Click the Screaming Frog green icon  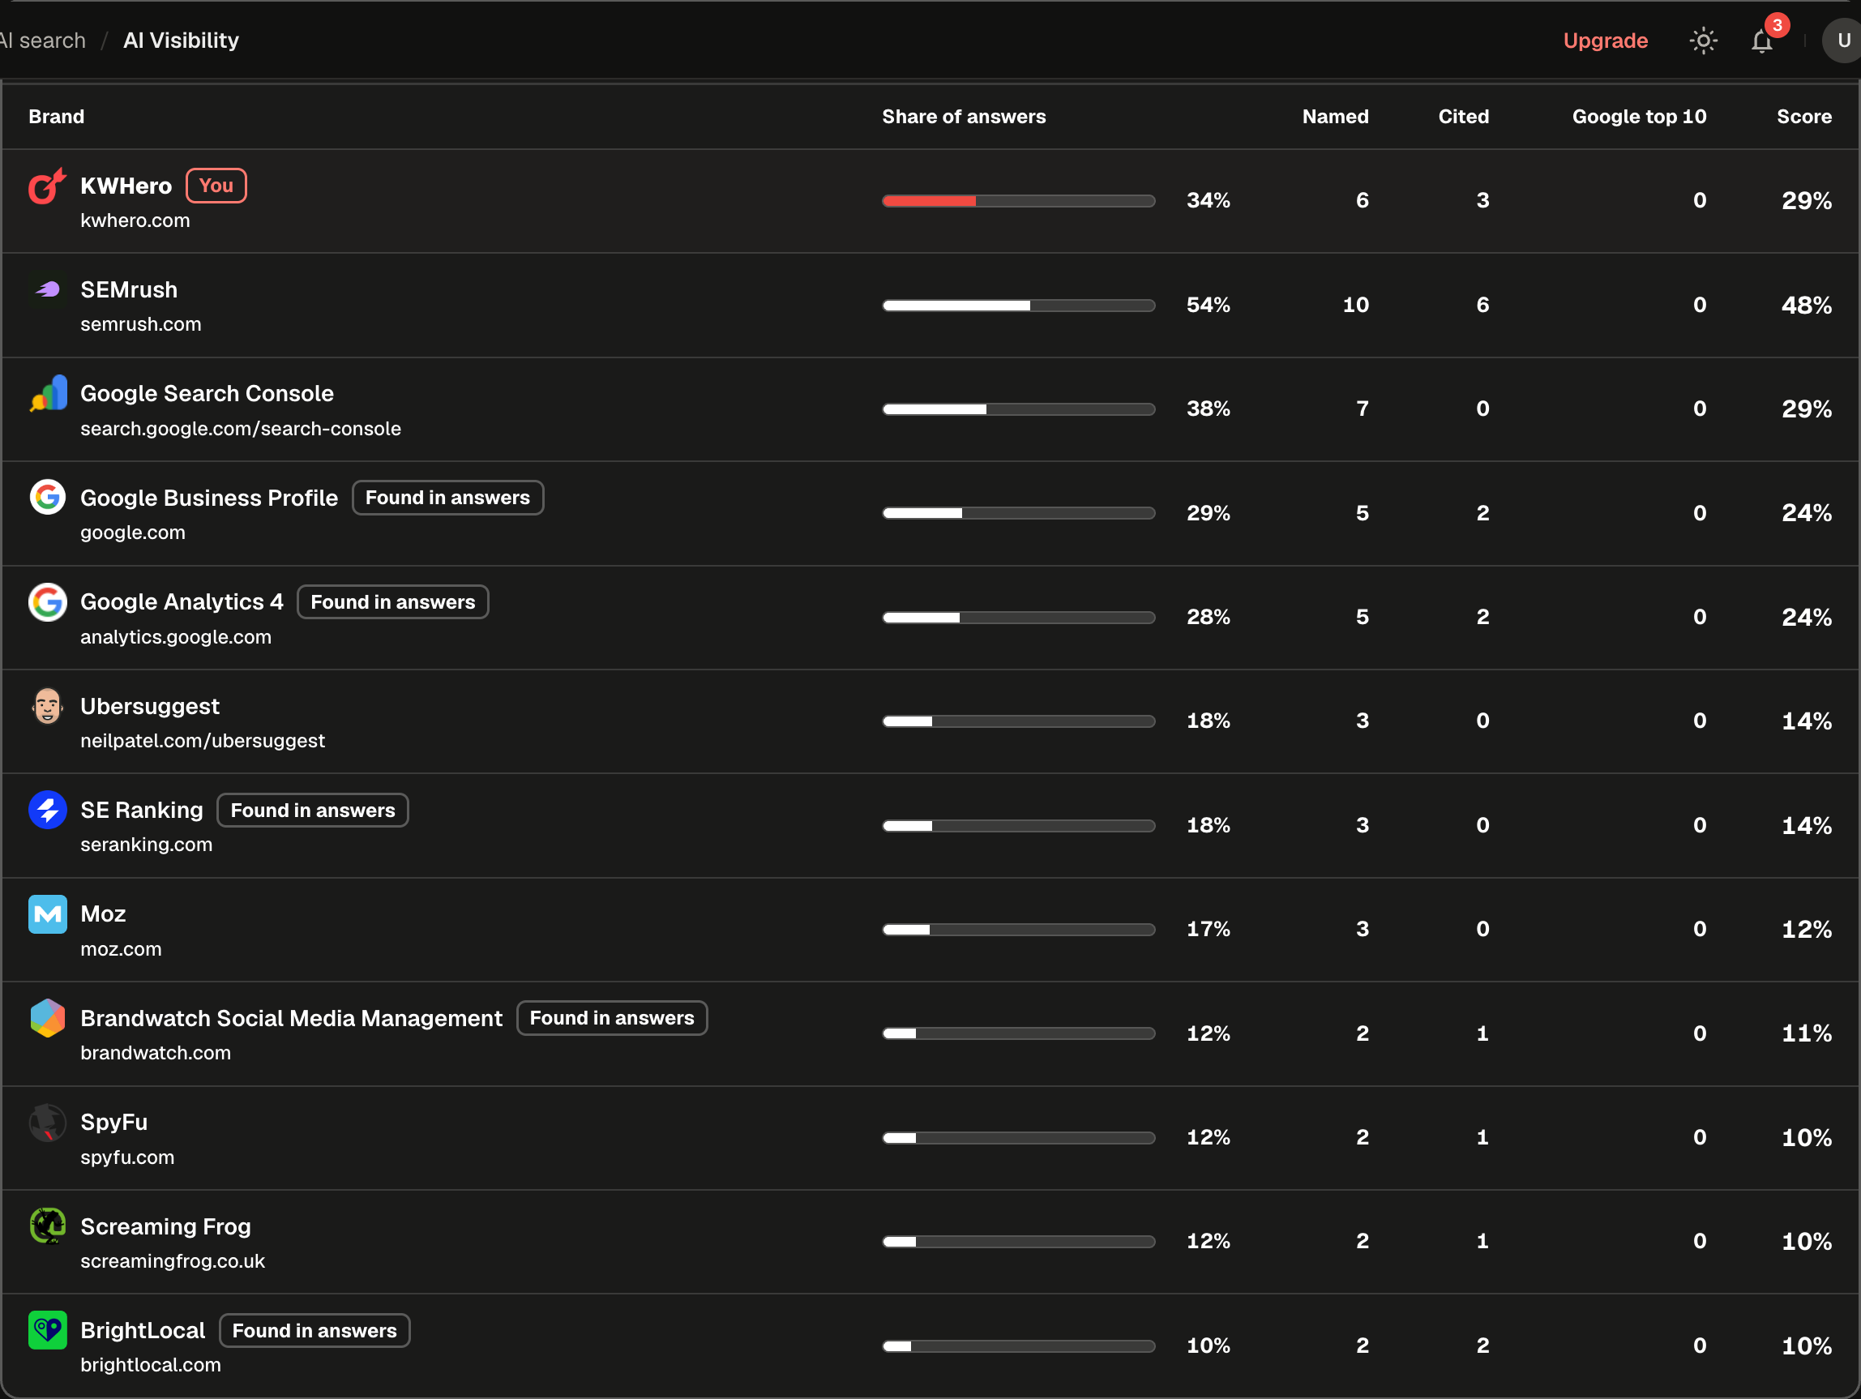point(47,1226)
